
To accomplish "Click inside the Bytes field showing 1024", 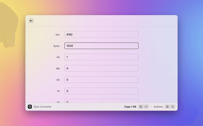I will (x=101, y=46).
